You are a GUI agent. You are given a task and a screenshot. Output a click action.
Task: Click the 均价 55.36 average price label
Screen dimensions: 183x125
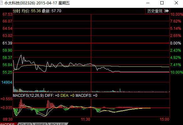(x=31, y=11)
